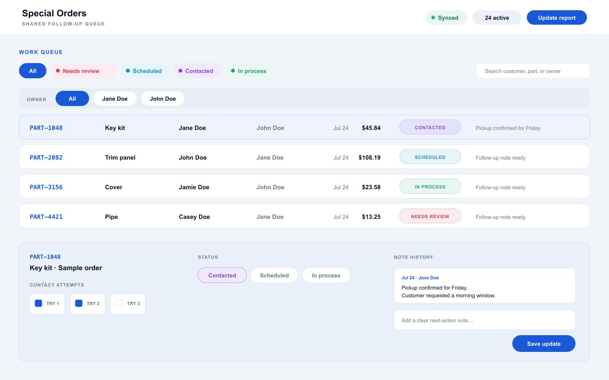This screenshot has height=380, width=609.
Task: Click the SCHEDULED badge on PART-2082 row
Action: point(430,157)
